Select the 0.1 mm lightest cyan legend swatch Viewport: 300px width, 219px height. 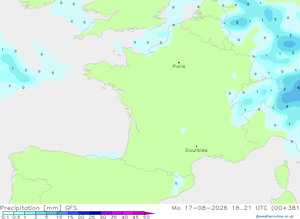click(8, 213)
